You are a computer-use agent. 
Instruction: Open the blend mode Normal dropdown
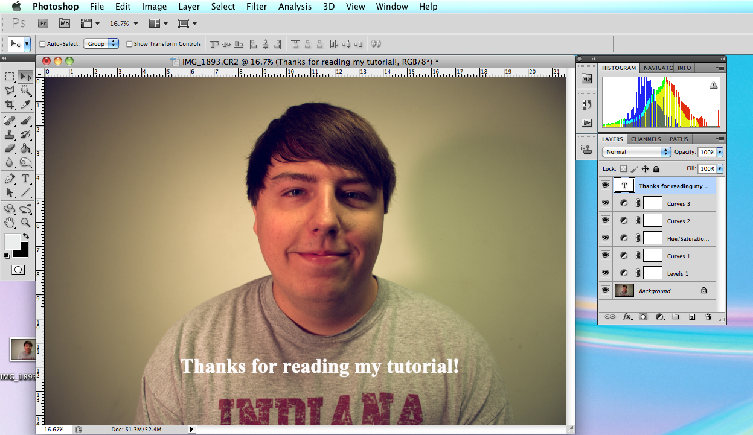click(636, 152)
